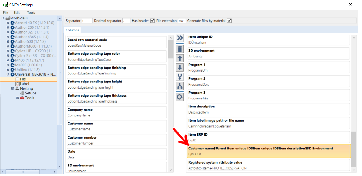This screenshot has width=362, height=176.
Task: Select Bottom edge banding tape thickness column
Action: tap(117, 98)
